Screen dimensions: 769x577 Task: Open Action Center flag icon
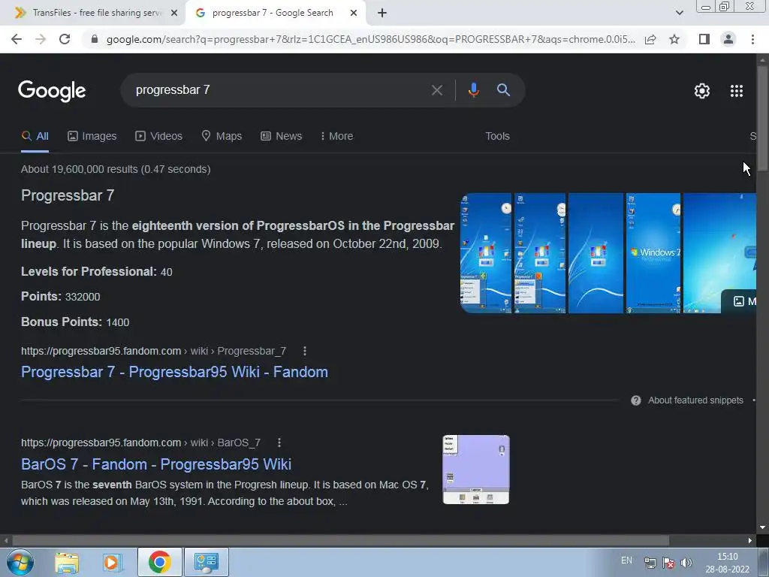pyautogui.click(x=668, y=563)
